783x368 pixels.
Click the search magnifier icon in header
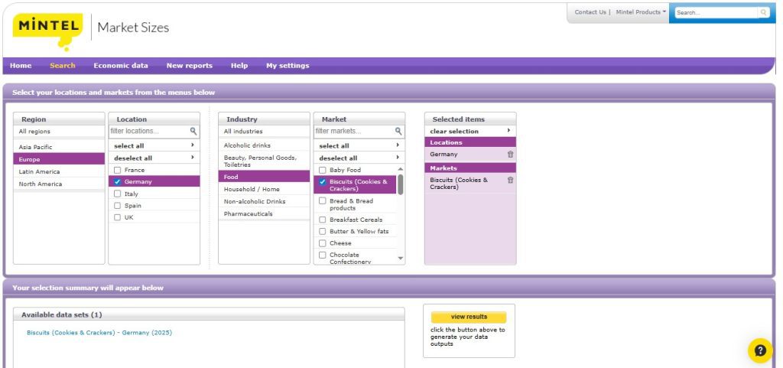click(763, 12)
